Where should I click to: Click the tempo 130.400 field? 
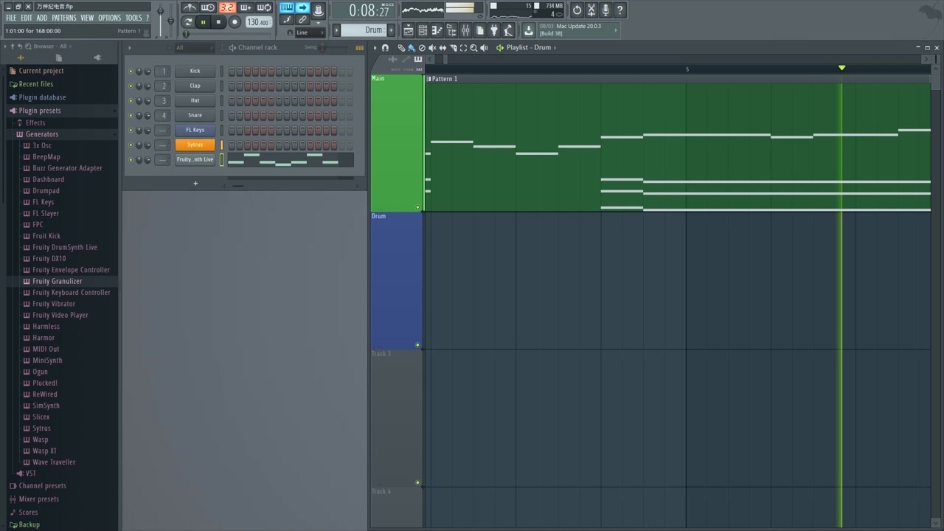[x=258, y=22]
